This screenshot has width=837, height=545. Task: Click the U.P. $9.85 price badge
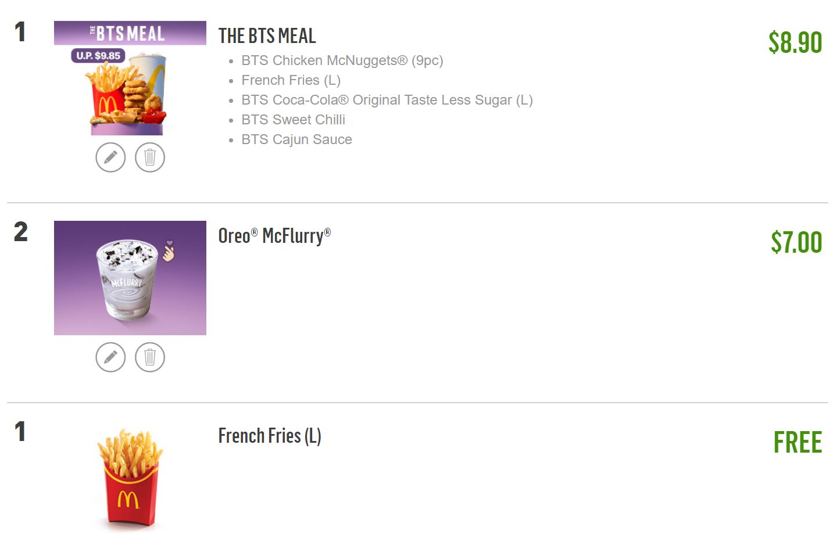[98, 56]
